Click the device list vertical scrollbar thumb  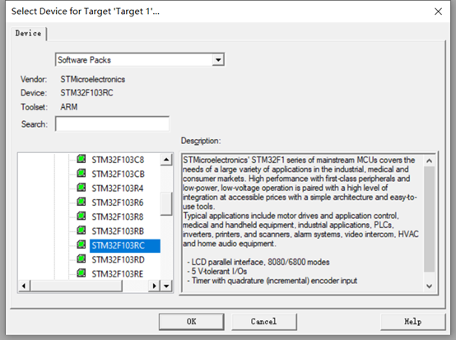coord(166,204)
